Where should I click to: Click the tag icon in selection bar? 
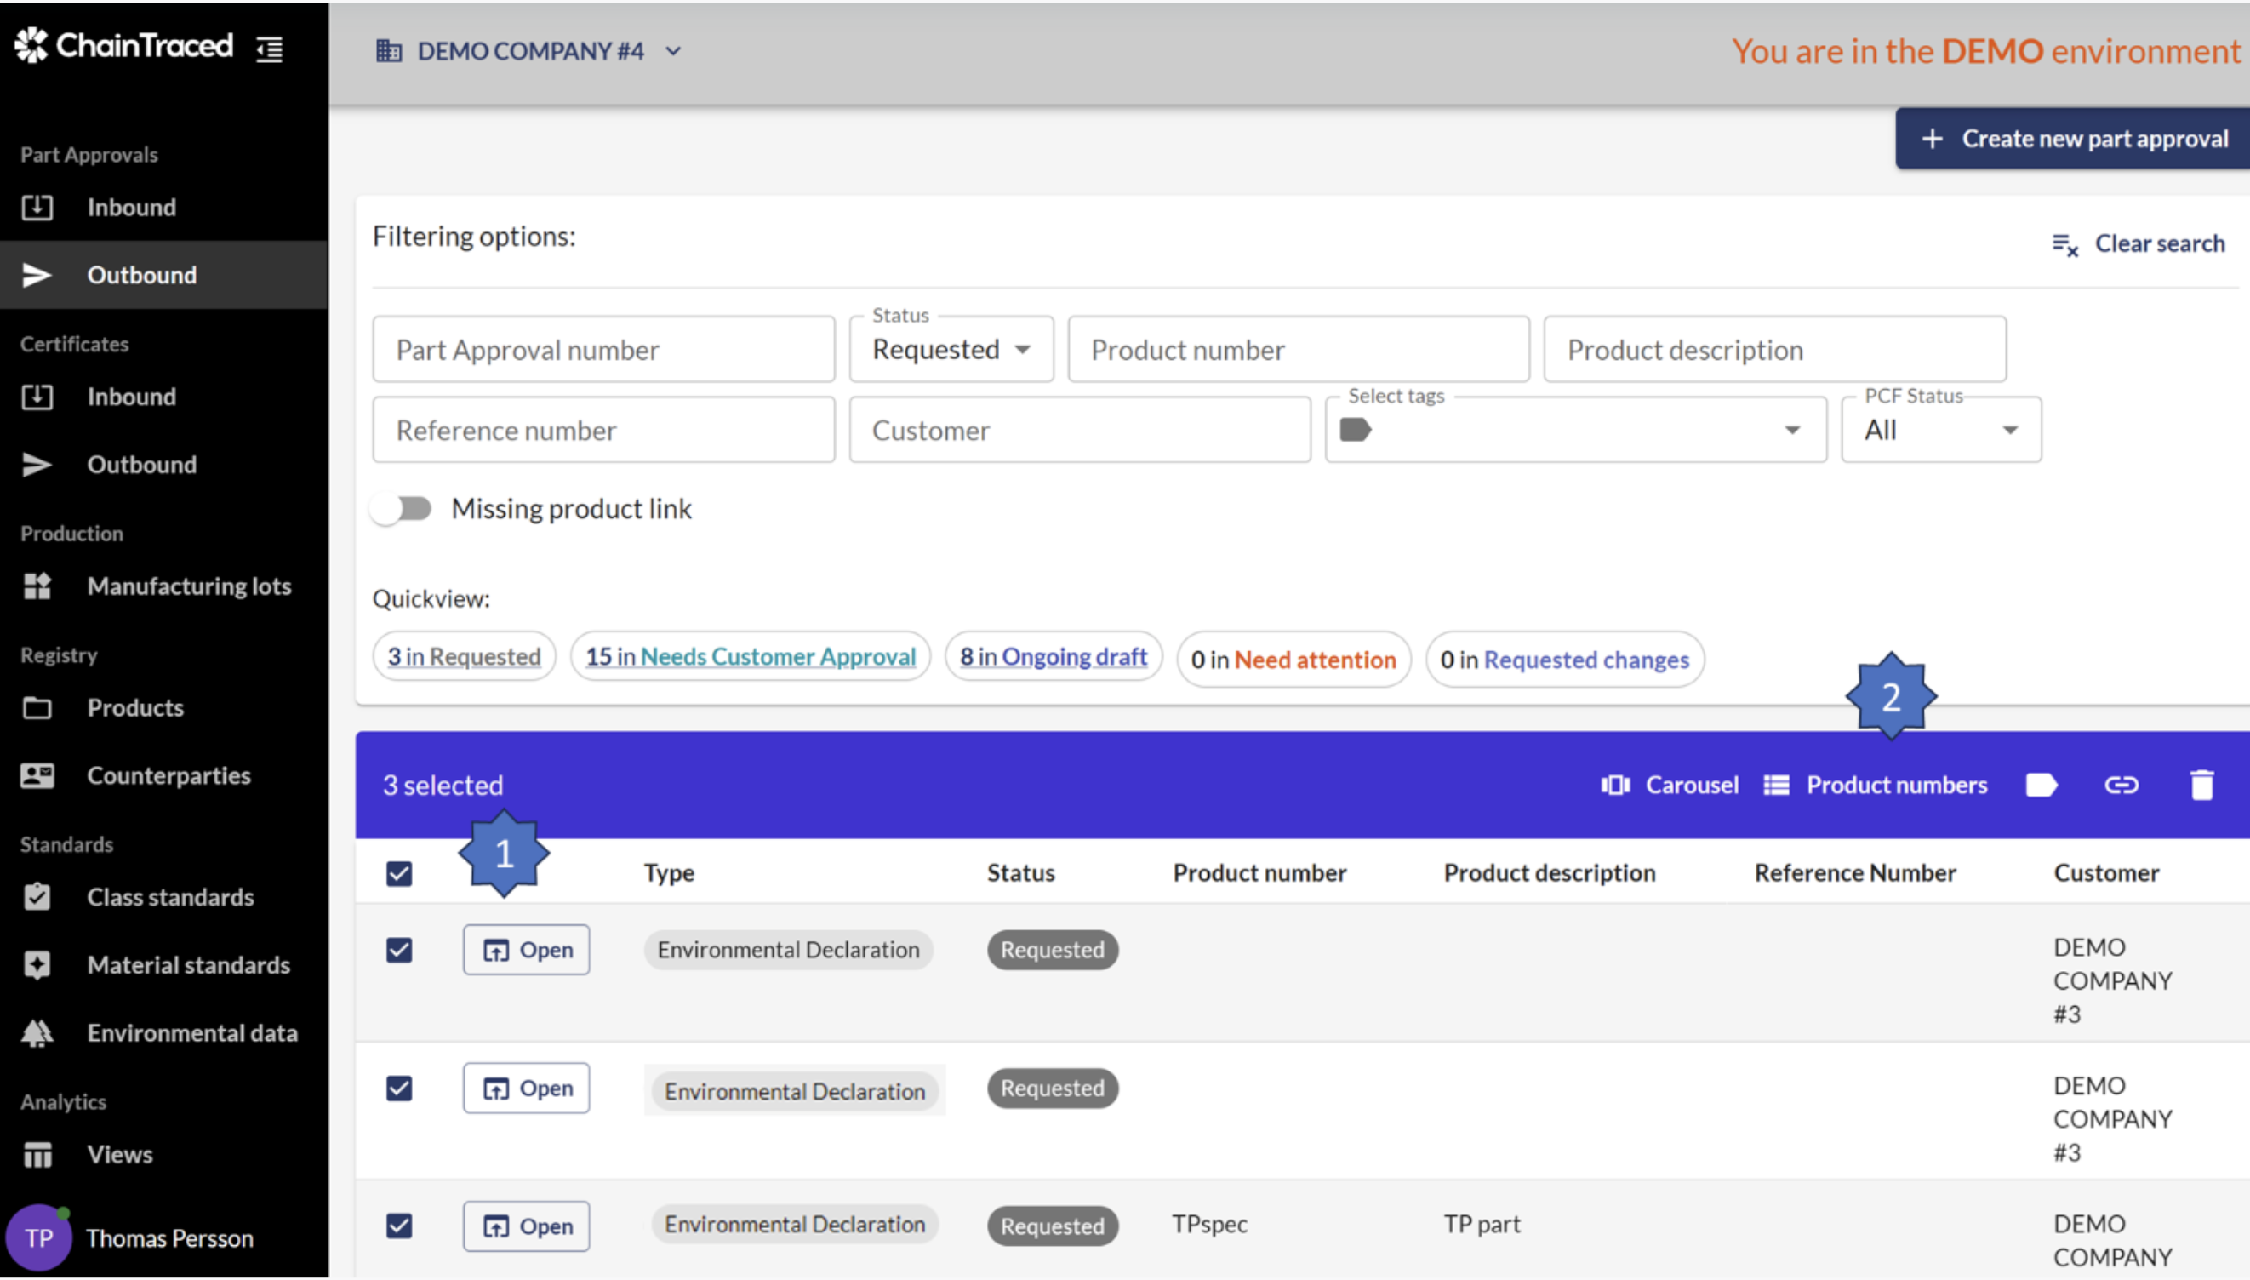click(2040, 784)
